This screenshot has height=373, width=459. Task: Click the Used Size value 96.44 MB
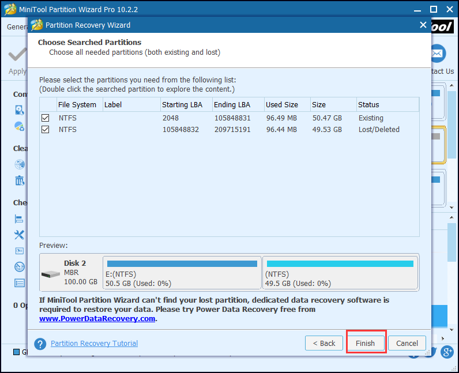pos(281,129)
